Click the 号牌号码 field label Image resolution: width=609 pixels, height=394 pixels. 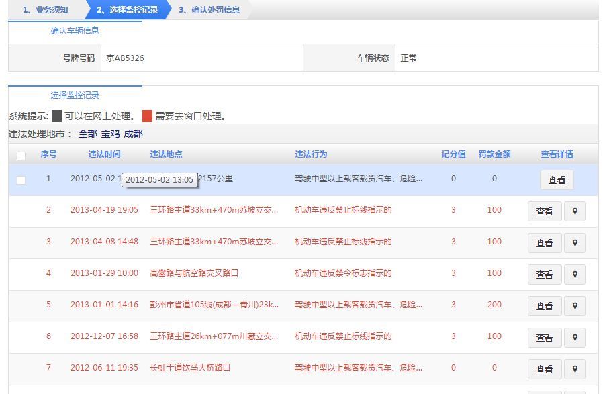79,58
